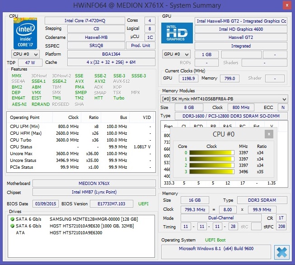Click the GPU memory clock 799.0 value
This screenshot has height=265, width=295.
click(x=229, y=78)
